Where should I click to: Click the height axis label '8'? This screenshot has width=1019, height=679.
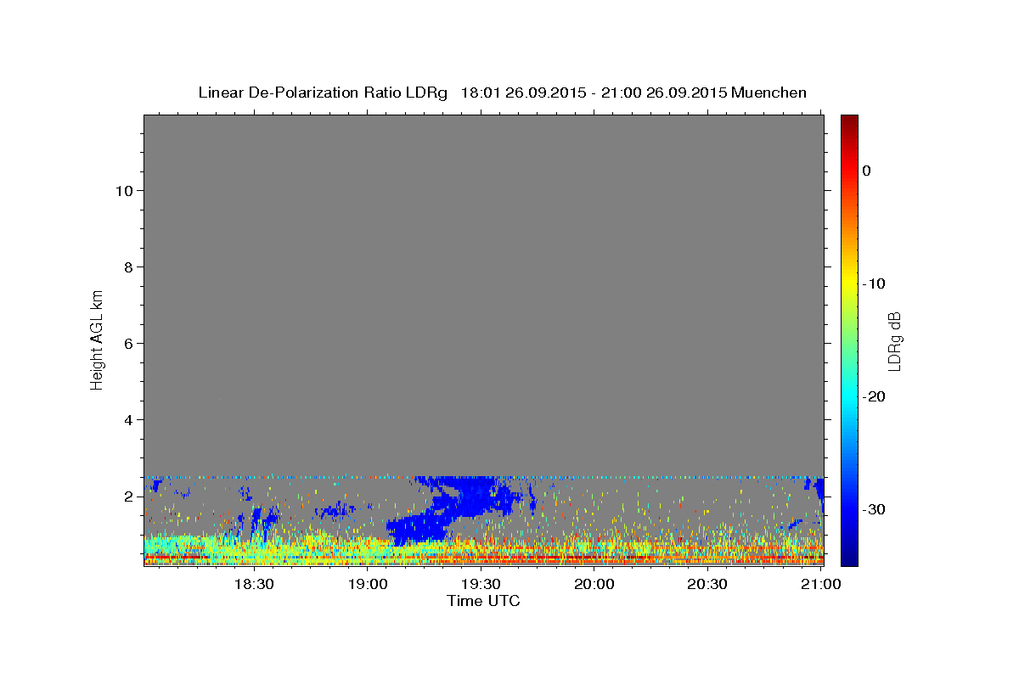[127, 267]
